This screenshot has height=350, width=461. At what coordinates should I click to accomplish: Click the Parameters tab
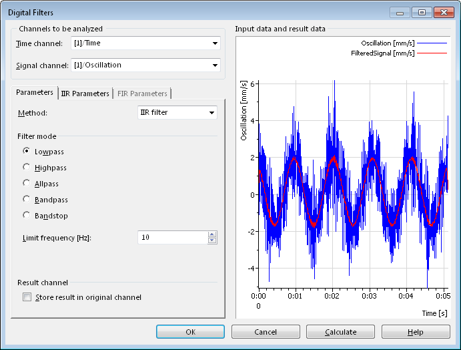click(x=35, y=92)
